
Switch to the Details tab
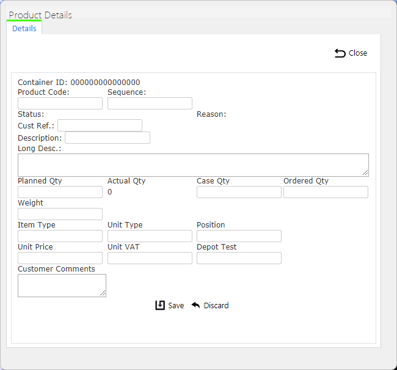point(24,28)
